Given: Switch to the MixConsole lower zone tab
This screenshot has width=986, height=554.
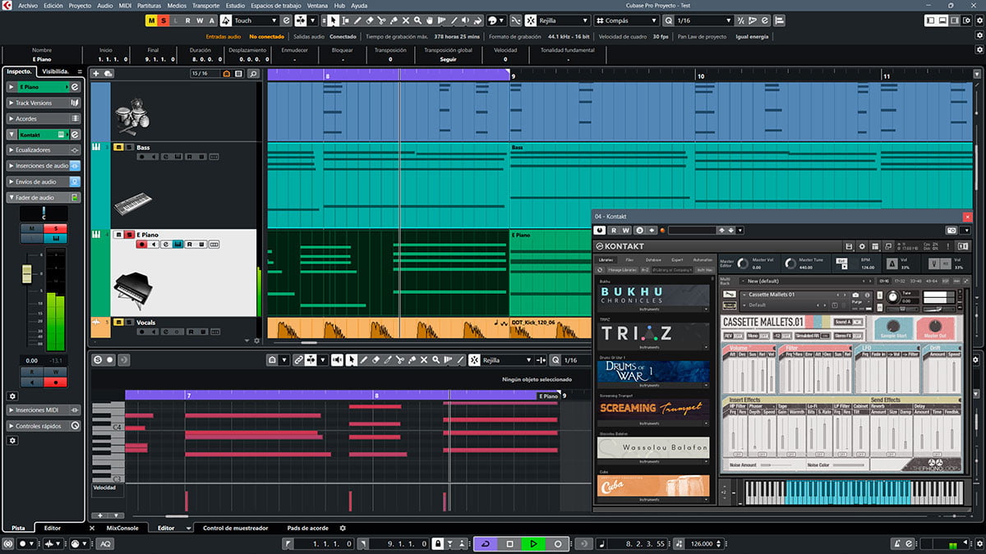Looking at the screenshot, I should (122, 528).
